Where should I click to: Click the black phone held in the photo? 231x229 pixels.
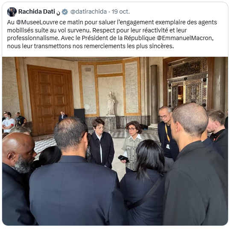tap(123, 158)
